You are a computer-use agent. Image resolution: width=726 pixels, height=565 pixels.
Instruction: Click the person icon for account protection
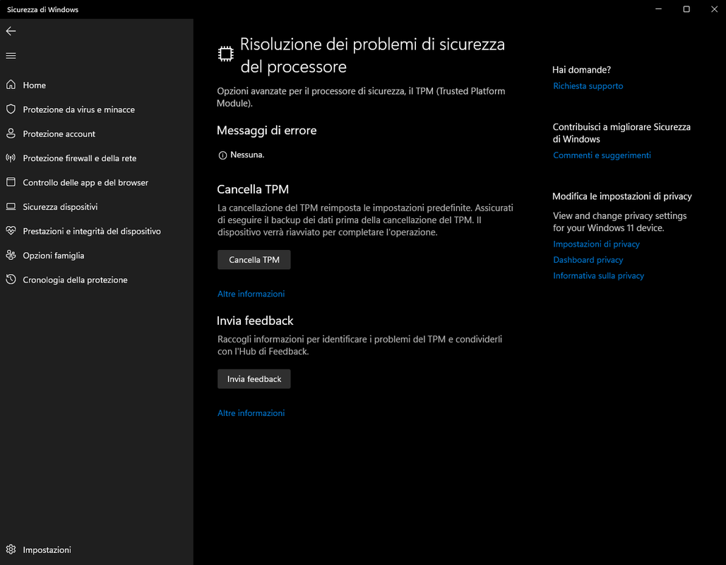pos(11,133)
